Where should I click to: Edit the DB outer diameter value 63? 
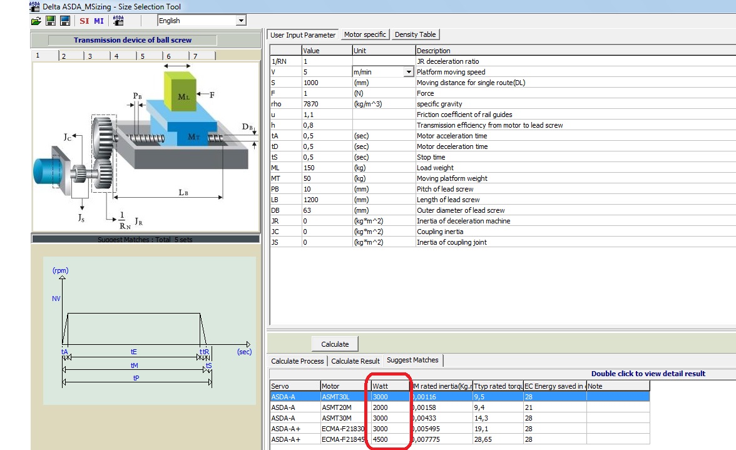click(327, 210)
